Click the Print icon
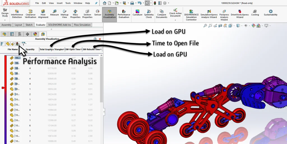 [132, 3]
